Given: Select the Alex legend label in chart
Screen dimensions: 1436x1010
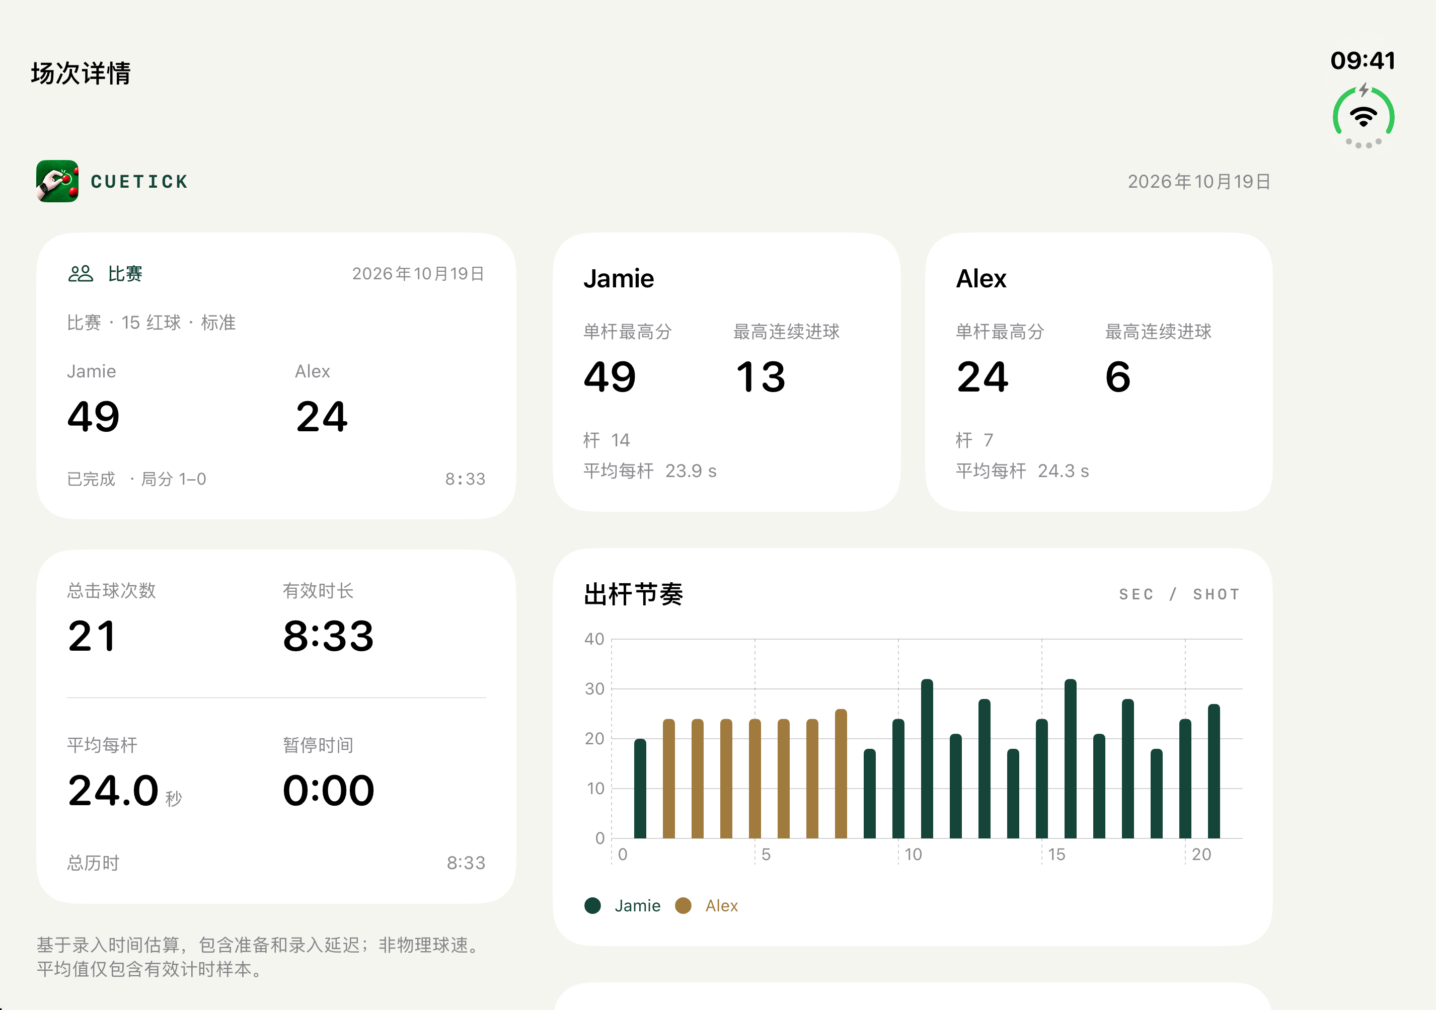Looking at the screenshot, I should pyautogui.click(x=722, y=905).
